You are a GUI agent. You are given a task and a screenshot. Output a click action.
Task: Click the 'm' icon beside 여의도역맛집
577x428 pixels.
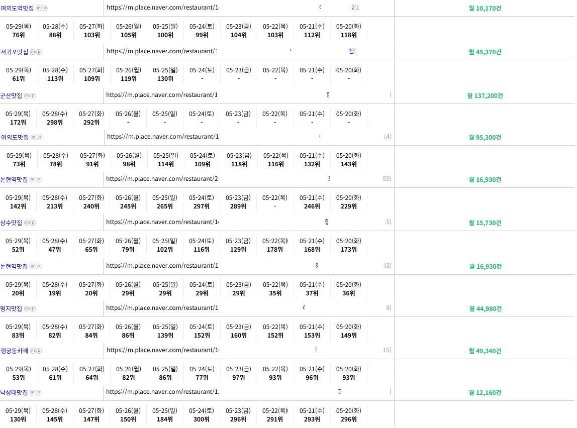[39, 9]
